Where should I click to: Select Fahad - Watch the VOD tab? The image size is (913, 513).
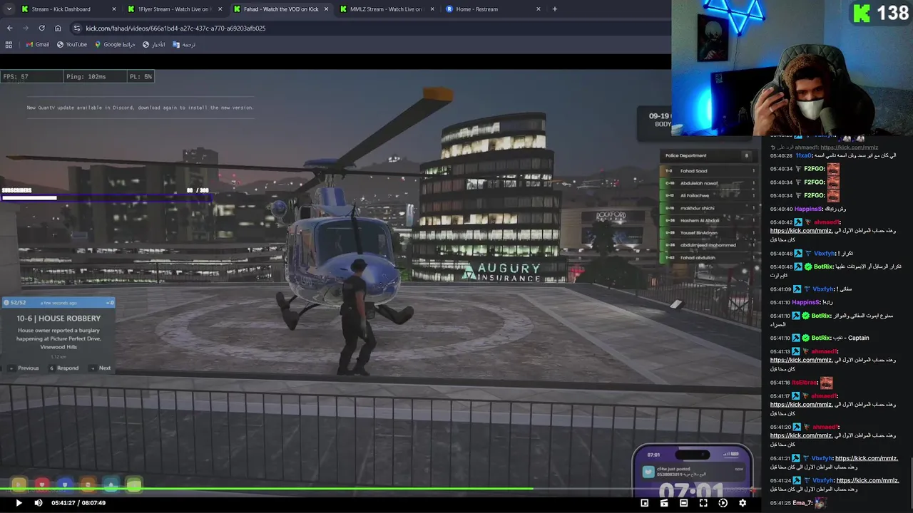tap(281, 9)
